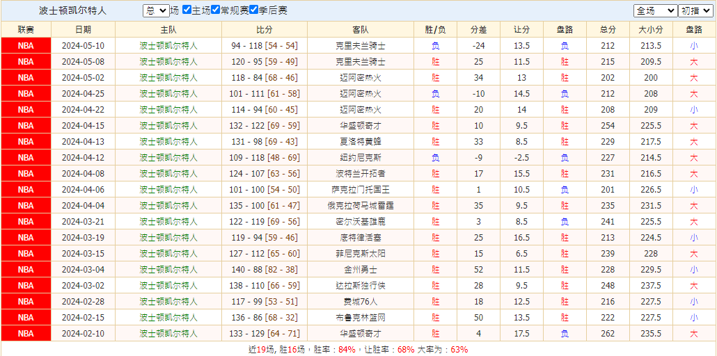This screenshot has width=717, height=356.
Task: Open 波士顿凯尔特人 home team link on 2024-05-08
Action: pos(168,62)
